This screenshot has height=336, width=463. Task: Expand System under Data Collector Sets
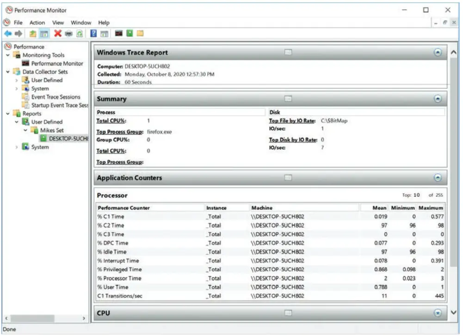click(x=17, y=89)
